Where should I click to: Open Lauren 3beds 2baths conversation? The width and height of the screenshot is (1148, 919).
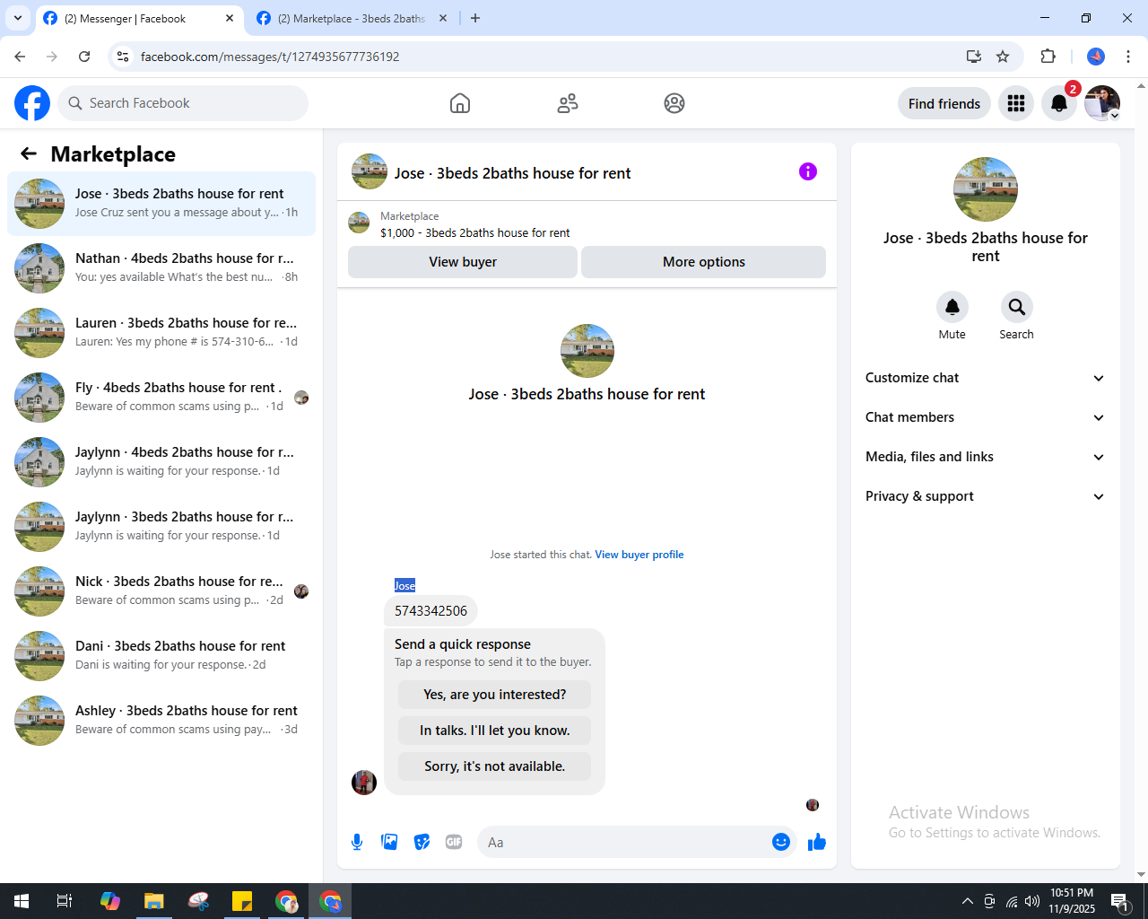pos(161,332)
